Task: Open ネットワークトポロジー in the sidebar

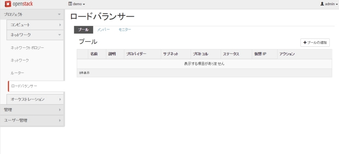Action: [x=27, y=48]
